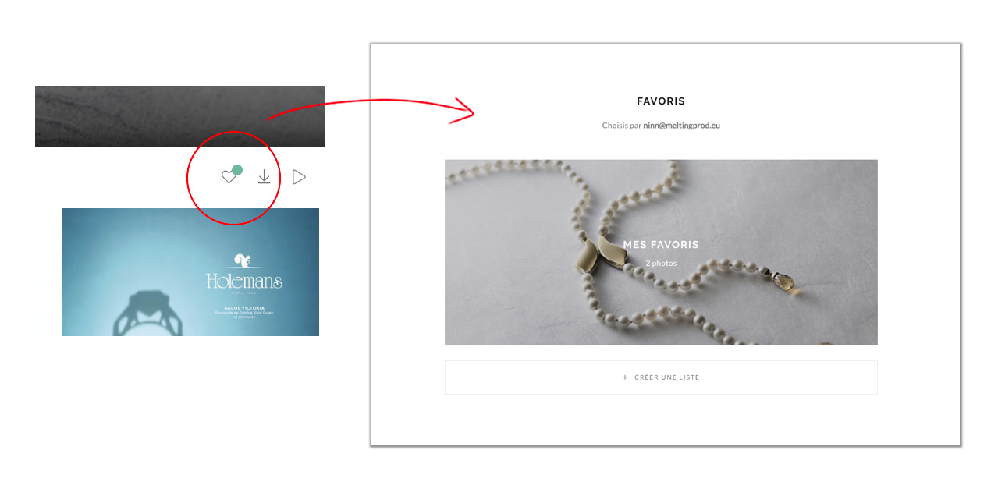Image resolution: width=998 pixels, height=489 pixels.
Task: Click the green badge on the heart
Action: point(236,170)
